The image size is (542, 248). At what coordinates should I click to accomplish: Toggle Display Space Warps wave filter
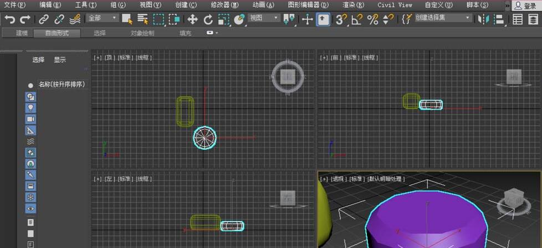tap(30, 141)
